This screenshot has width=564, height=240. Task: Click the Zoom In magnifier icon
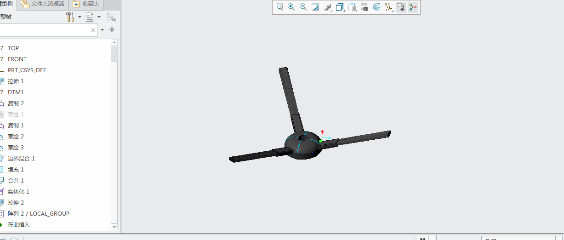tap(291, 7)
